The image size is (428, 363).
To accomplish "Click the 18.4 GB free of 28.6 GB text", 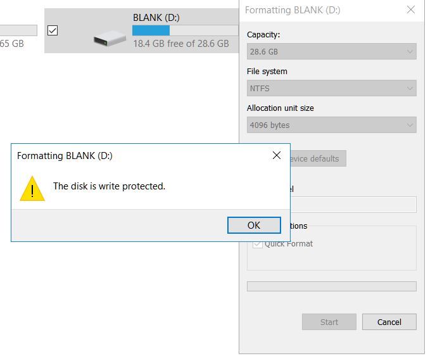I will 181,44.
